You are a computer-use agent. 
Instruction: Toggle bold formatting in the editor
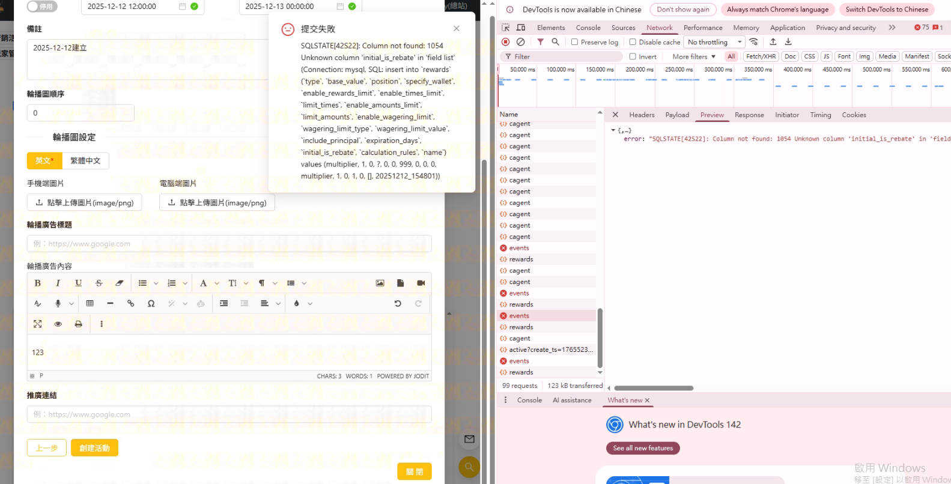click(x=38, y=283)
